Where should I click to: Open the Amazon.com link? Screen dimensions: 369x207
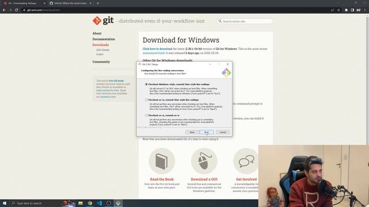(108, 97)
